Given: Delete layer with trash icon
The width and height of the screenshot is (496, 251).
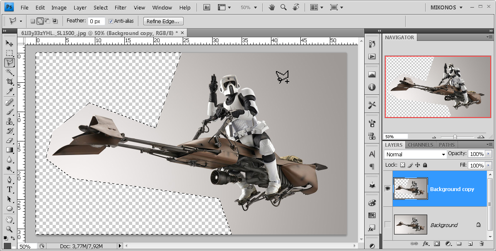Looking at the screenshot, I should [x=481, y=244].
